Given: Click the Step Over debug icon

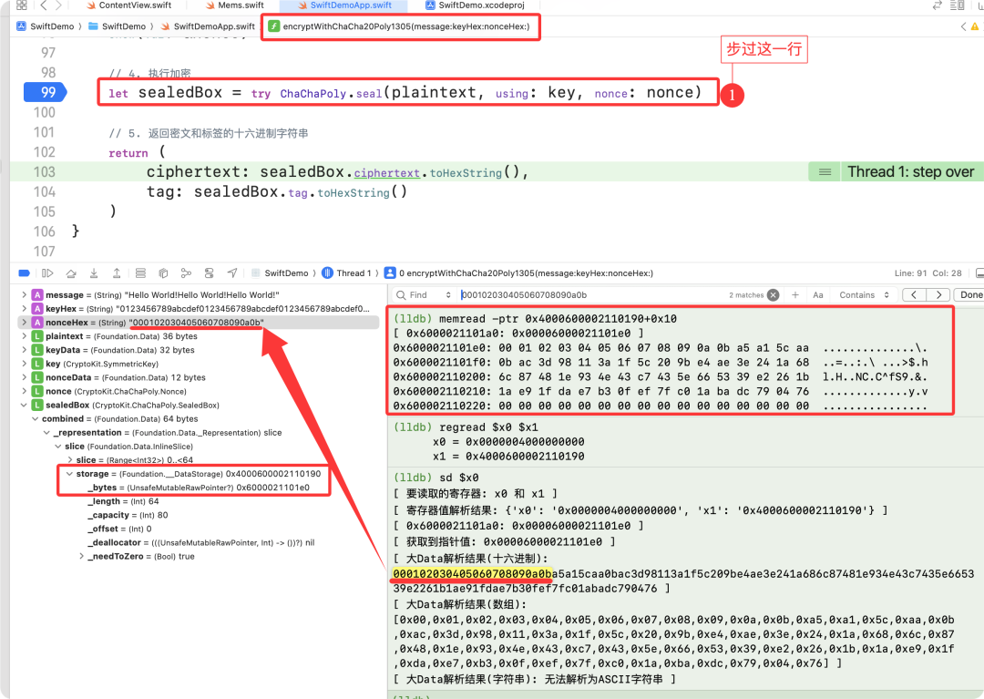Looking at the screenshot, I should [71, 273].
